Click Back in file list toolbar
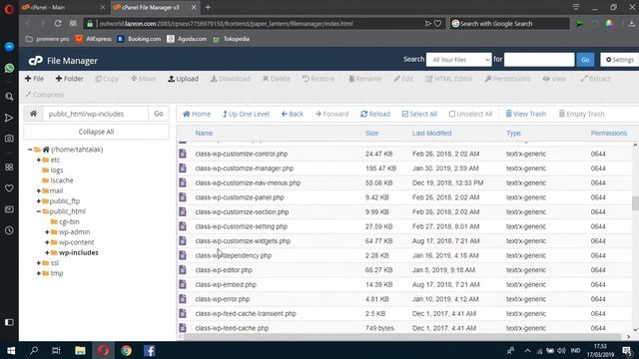Screen dimensions: 639x359 coord(293,114)
